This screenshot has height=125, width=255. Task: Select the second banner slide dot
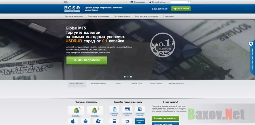coord(128,77)
